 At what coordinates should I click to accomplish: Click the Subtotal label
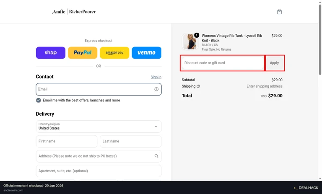tap(188, 80)
